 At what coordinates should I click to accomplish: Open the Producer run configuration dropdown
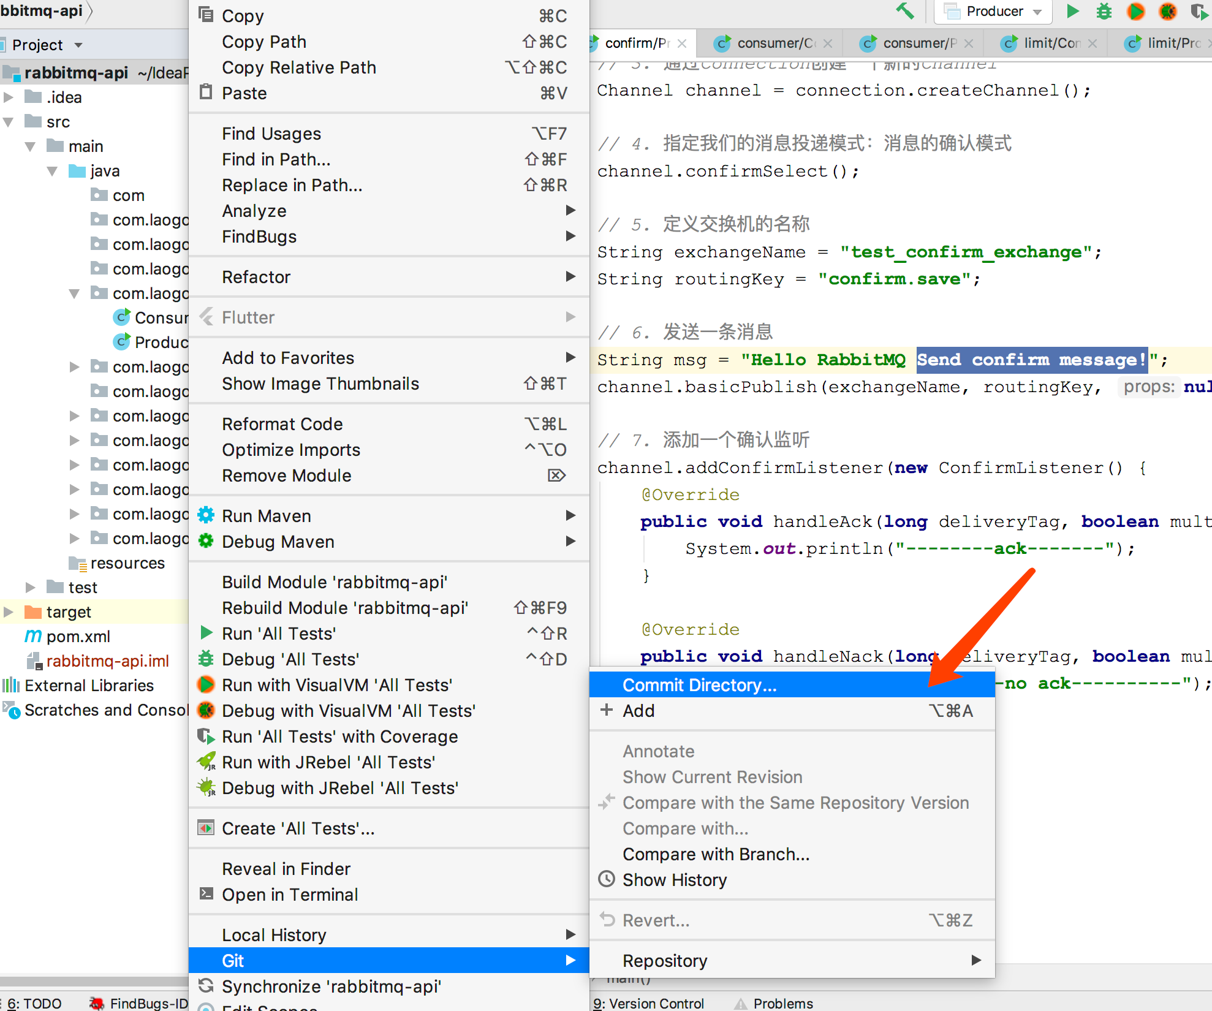click(x=994, y=11)
